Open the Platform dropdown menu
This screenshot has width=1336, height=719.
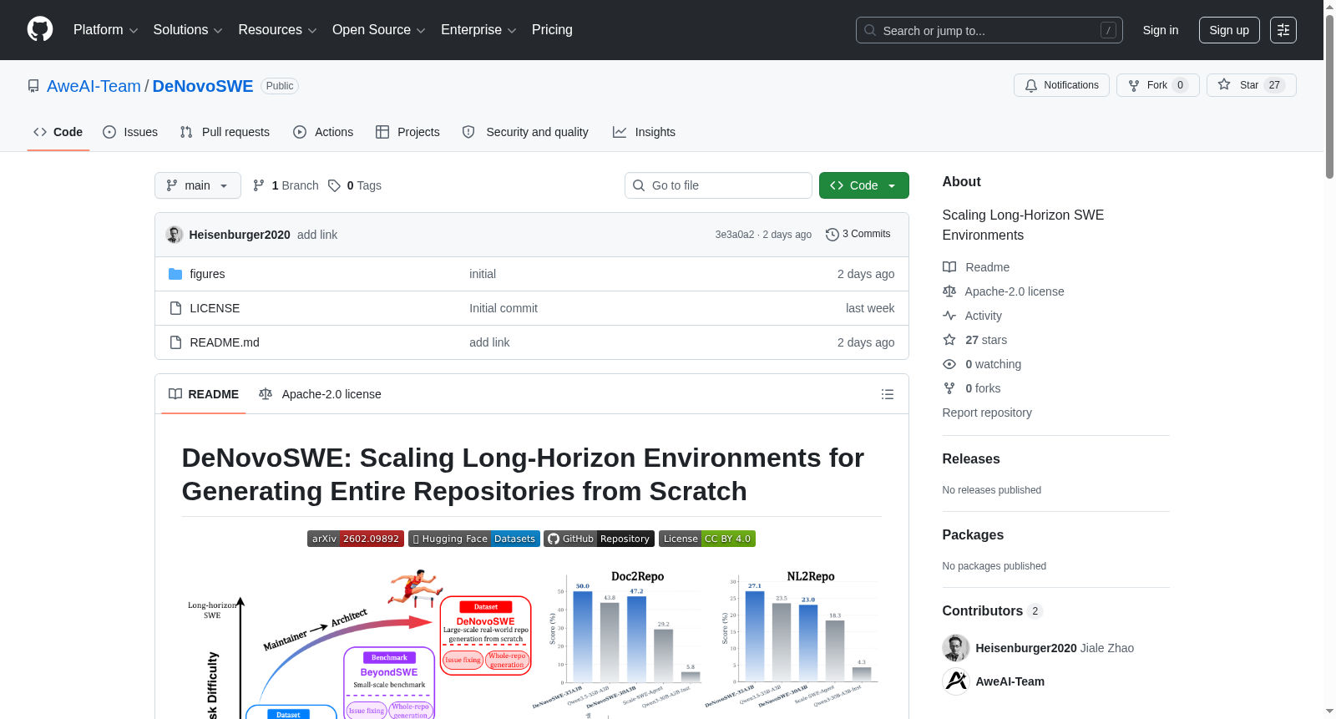click(x=105, y=30)
